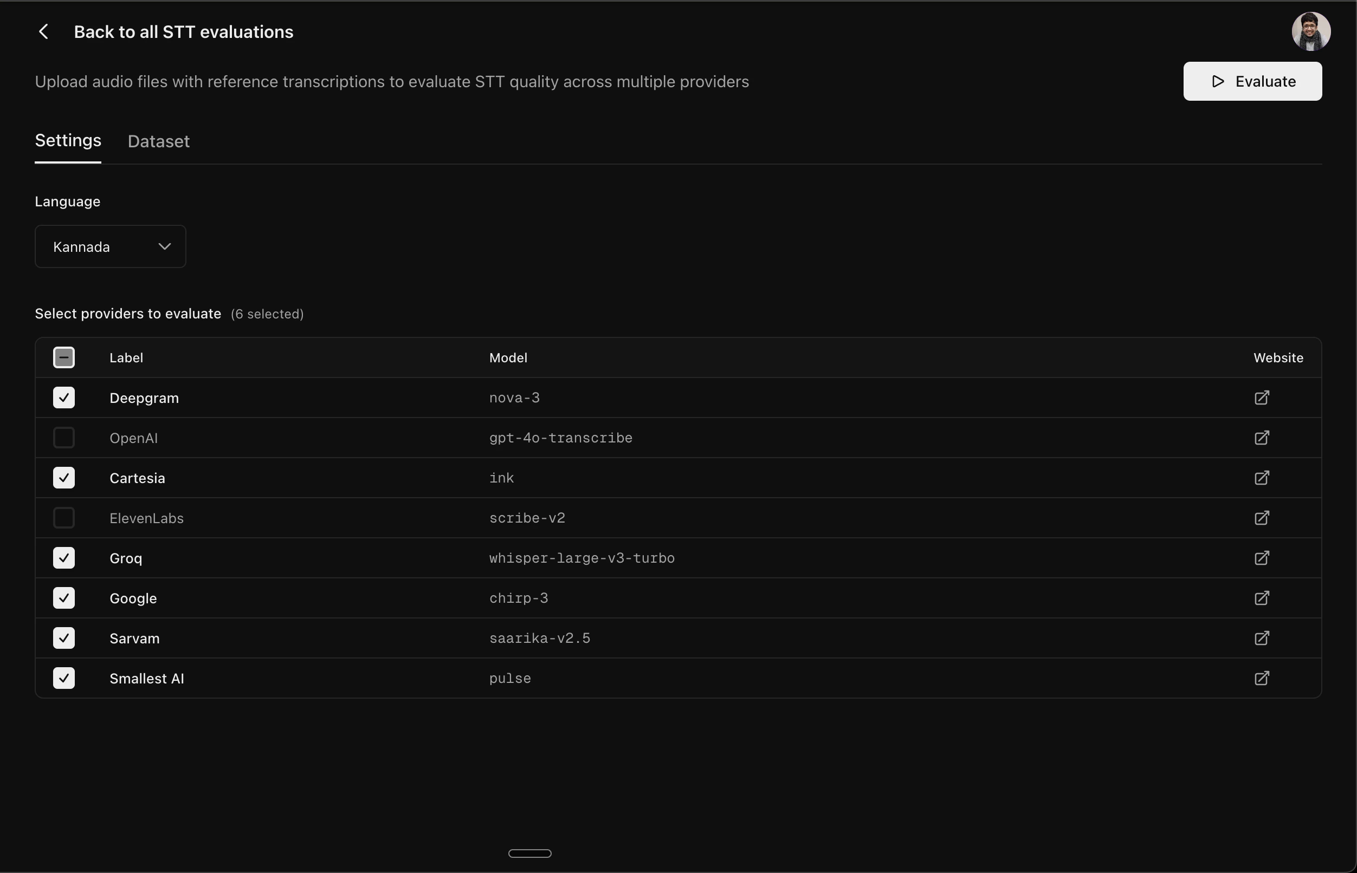The image size is (1357, 873).
Task: Open the ElevenLabs website link
Action: [1261, 518]
